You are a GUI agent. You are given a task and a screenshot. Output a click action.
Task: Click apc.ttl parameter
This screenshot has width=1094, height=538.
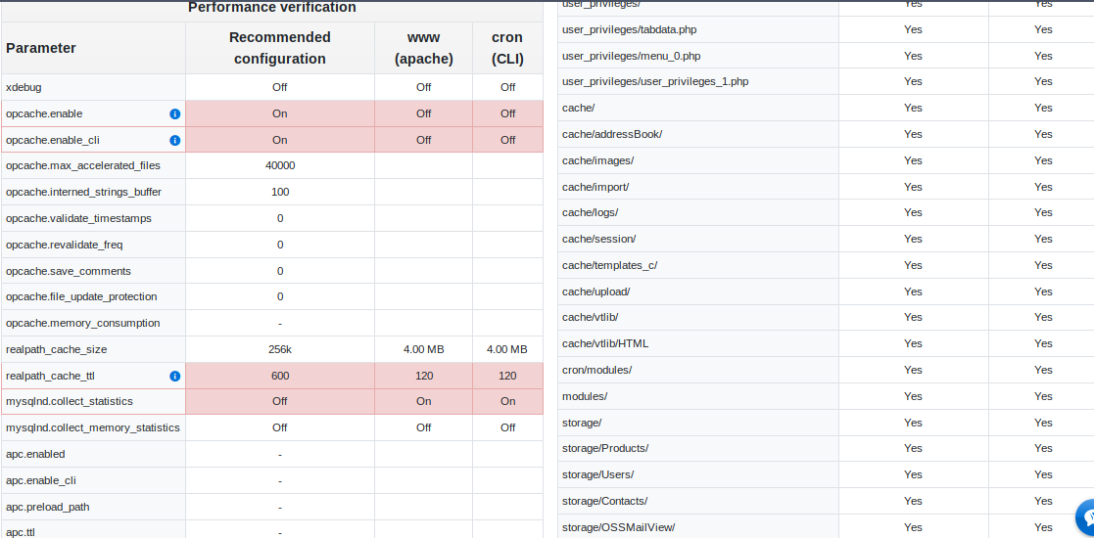click(x=21, y=532)
